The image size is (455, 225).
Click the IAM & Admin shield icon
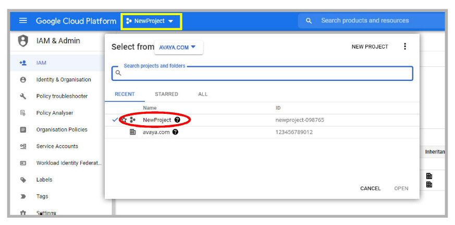click(x=23, y=41)
